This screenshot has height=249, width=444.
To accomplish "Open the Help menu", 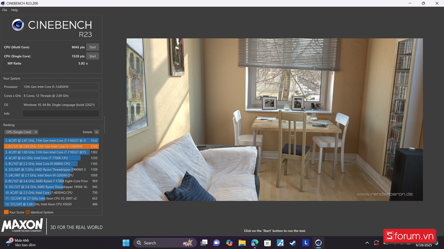I will pyautogui.click(x=14, y=10).
